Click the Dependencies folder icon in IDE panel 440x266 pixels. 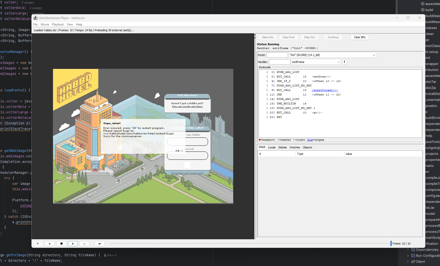(x=413, y=250)
